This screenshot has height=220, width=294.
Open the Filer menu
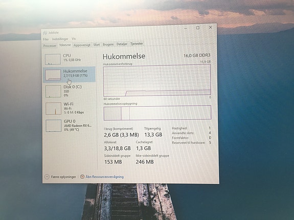click(x=46, y=39)
